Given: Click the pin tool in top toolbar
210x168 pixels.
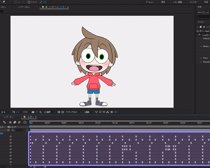Looking at the screenshot, I should click(4, 2).
